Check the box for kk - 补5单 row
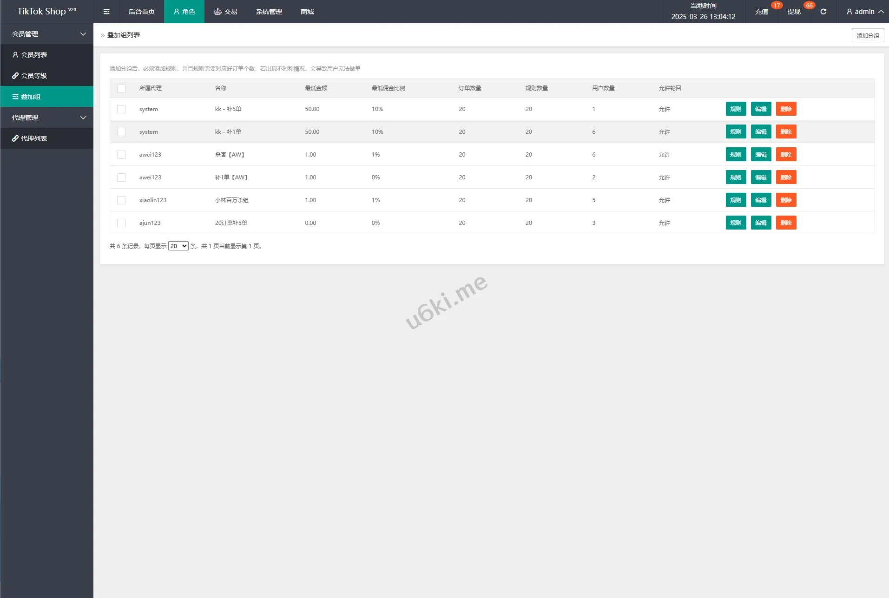Screen dimensions: 889x598 tap(121, 109)
